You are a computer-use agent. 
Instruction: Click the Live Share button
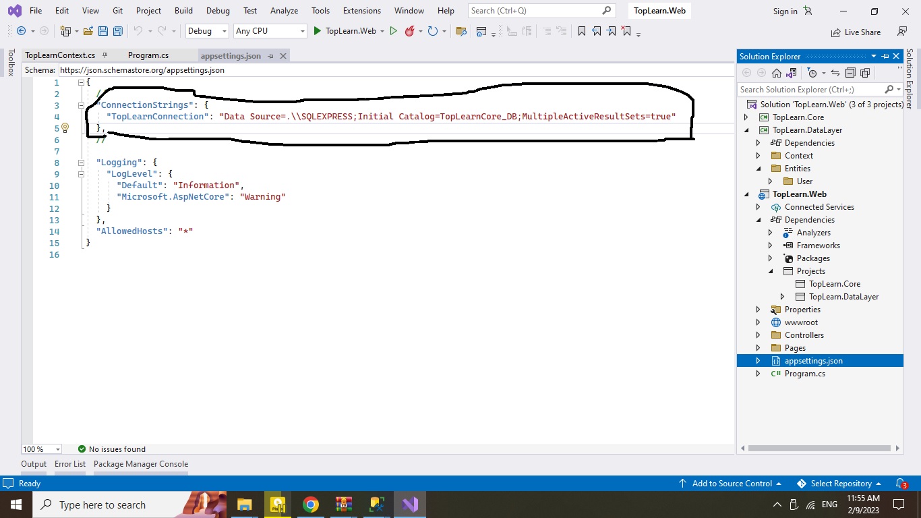point(856,32)
